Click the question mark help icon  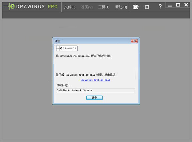(160, 6)
